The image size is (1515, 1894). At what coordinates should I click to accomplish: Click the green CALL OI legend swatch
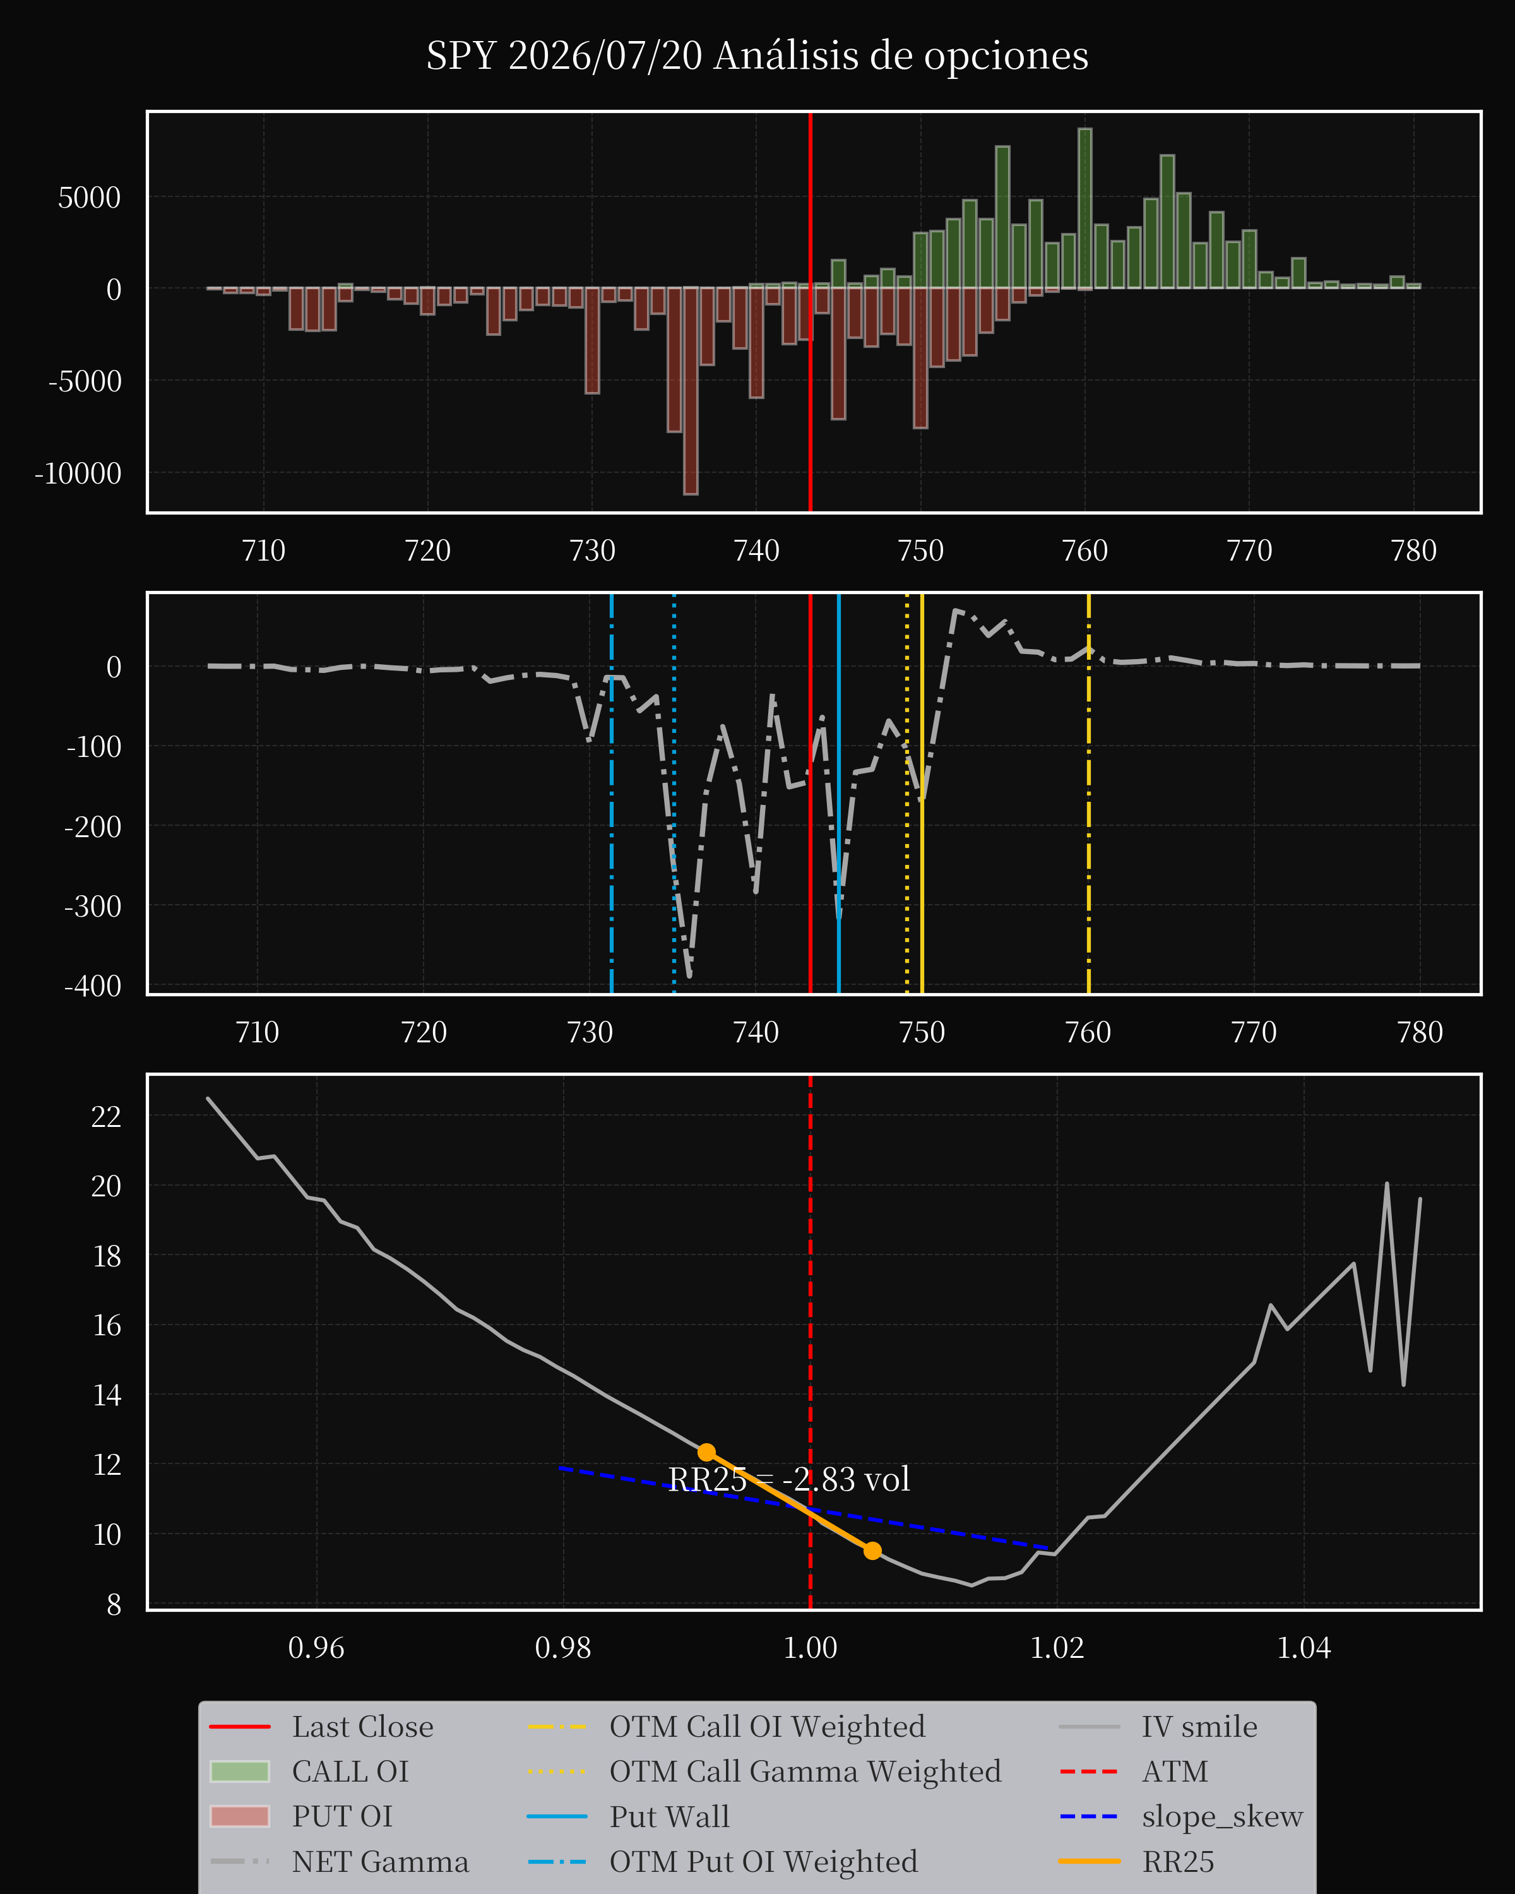pyautogui.click(x=240, y=1772)
